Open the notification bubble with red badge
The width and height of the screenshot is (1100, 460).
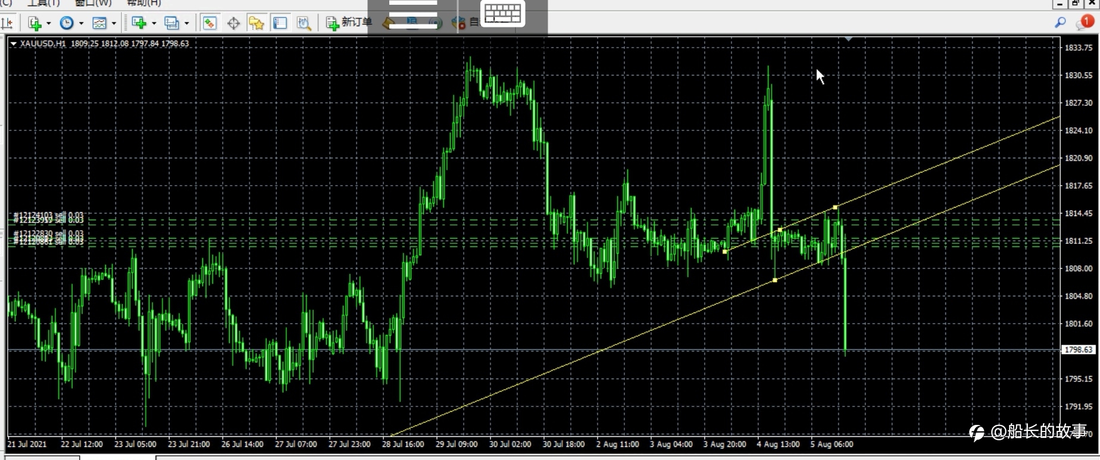click(x=1085, y=22)
